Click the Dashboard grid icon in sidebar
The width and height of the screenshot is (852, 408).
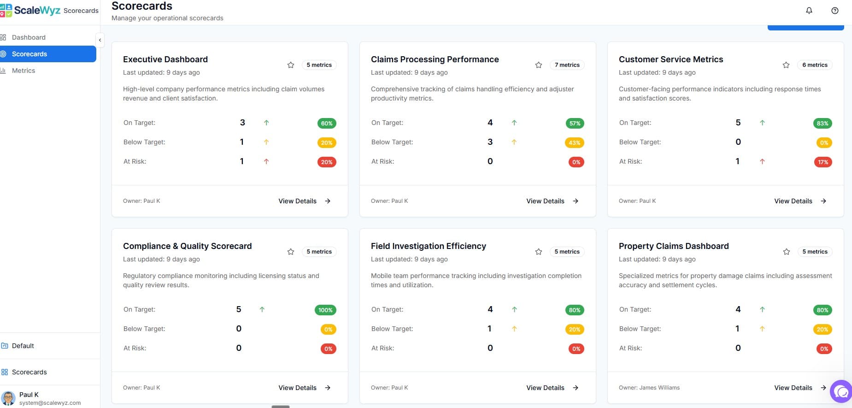click(x=3, y=37)
